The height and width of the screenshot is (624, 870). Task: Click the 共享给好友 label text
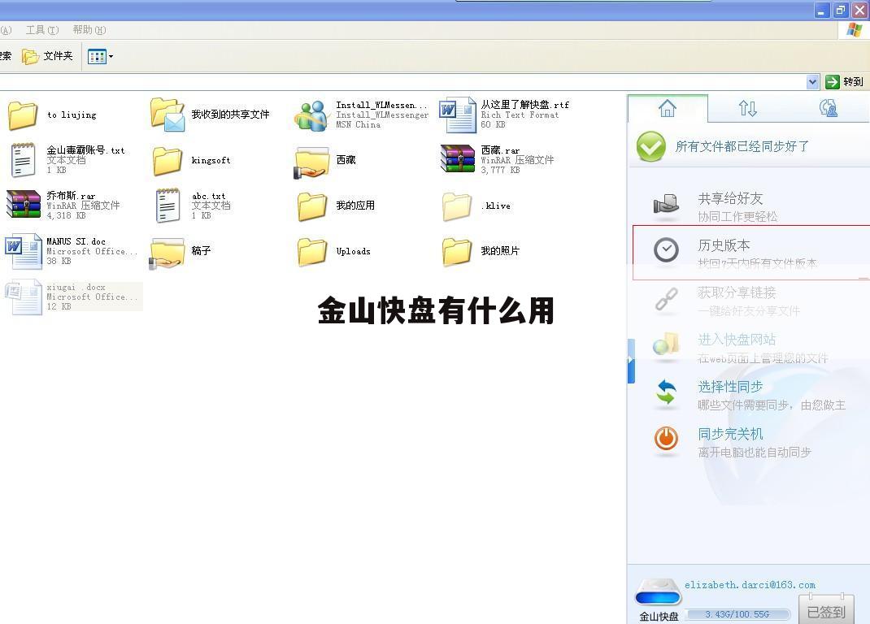730,198
